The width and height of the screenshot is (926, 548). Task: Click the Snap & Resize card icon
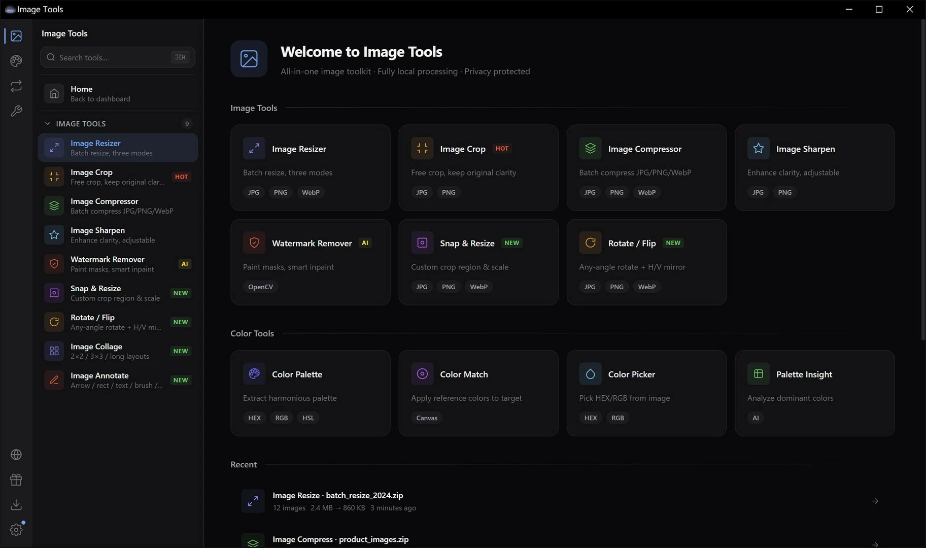422,243
